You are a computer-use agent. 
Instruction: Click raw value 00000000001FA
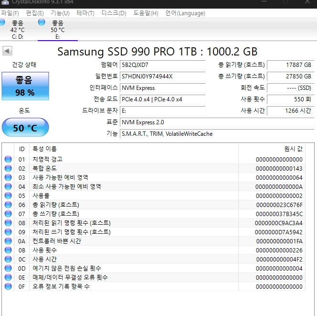279,241
